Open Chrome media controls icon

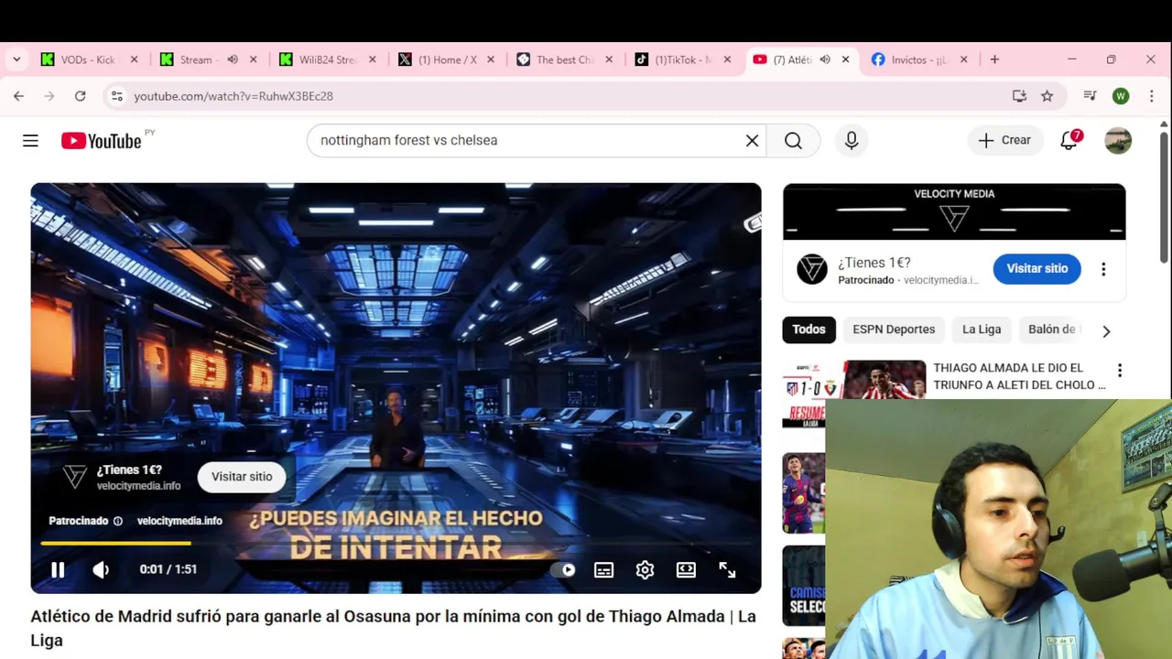pyautogui.click(x=1090, y=96)
